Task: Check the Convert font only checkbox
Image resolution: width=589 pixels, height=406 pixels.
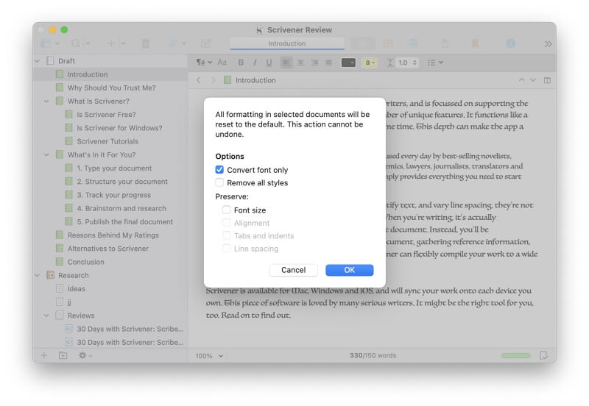Action: click(x=219, y=170)
